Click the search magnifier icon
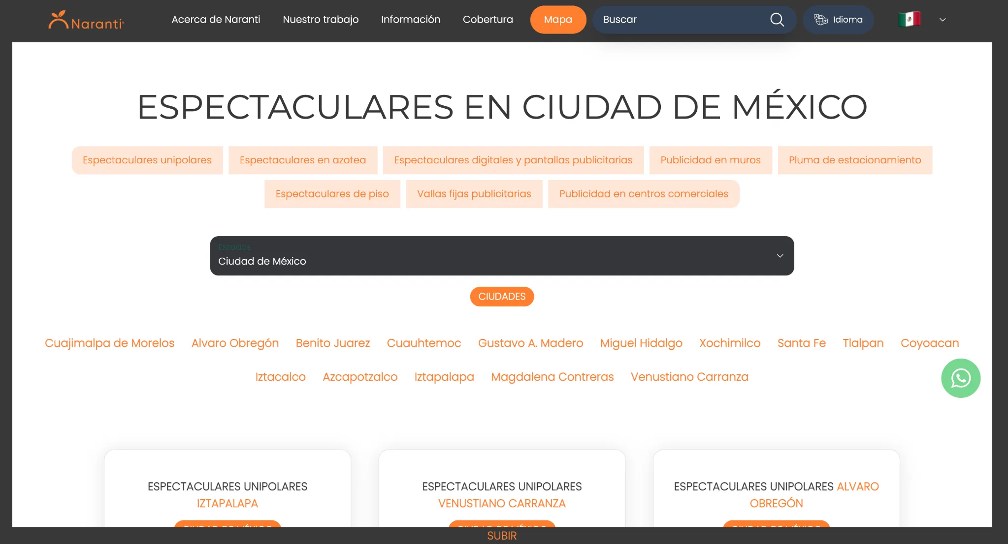 click(x=777, y=20)
